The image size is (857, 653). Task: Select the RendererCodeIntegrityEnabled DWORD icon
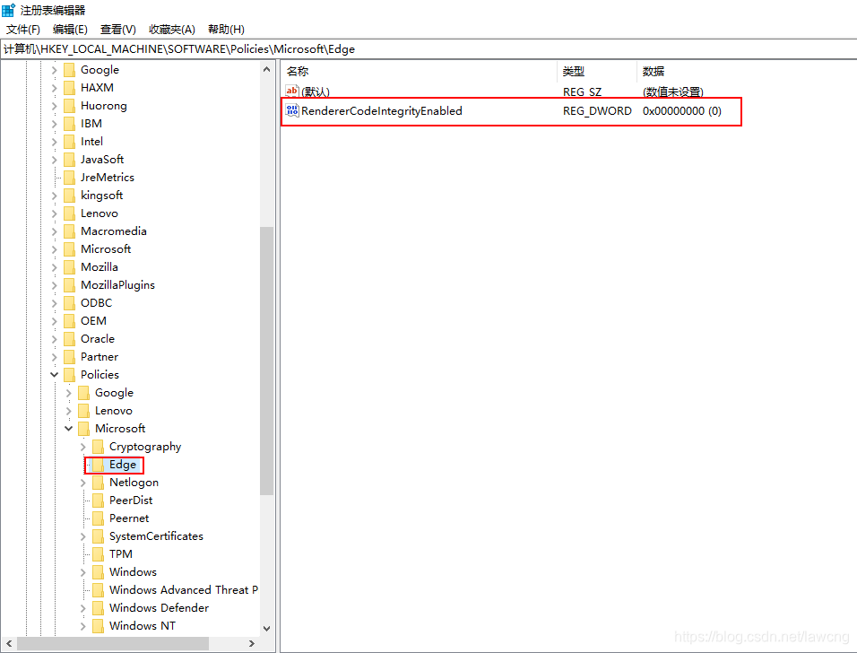tap(292, 110)
